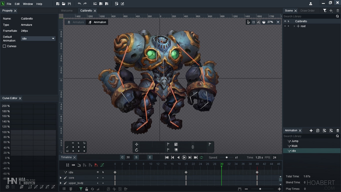Open the Window menu
The width and height of the screenshot is (341, 192).
[x=28, y=4]
